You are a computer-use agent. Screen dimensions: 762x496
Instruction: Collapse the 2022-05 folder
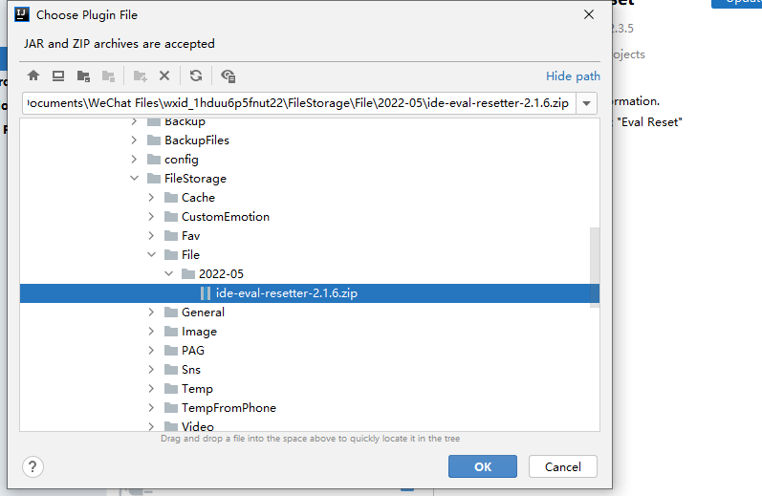168,274
